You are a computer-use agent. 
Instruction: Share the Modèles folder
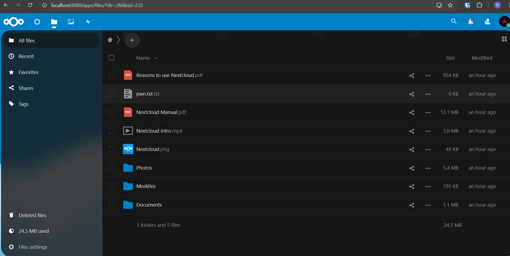[x=412, y=186]
